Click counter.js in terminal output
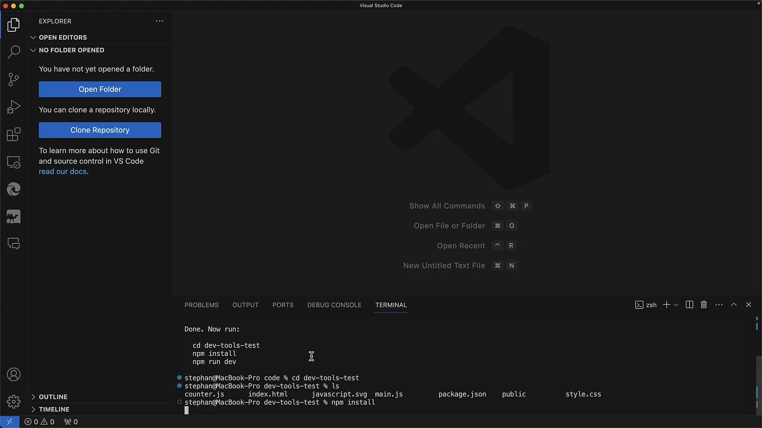This screenshot has width=762, height=428. point(204,394)
